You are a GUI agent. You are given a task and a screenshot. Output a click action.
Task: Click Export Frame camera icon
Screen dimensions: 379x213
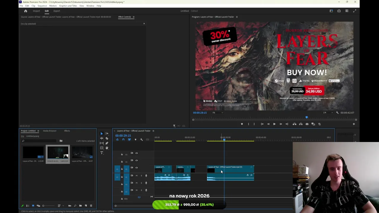point(307,124)
